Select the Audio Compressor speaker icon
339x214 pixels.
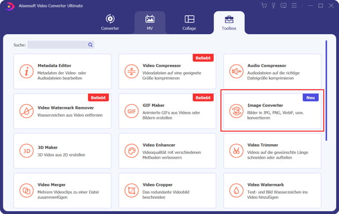[x=236, y=72]
